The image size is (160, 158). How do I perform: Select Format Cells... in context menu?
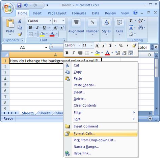pyautogui.click(x=101, y=133)
